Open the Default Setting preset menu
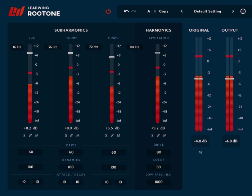252x196 pixels. click(207, 11)
